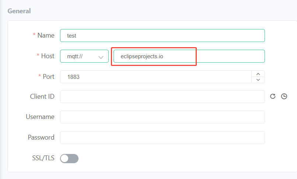Viewport: 297px width, 179px height.
Task: Click the clock icon beside Client ID
Action: tap(284, 96)
